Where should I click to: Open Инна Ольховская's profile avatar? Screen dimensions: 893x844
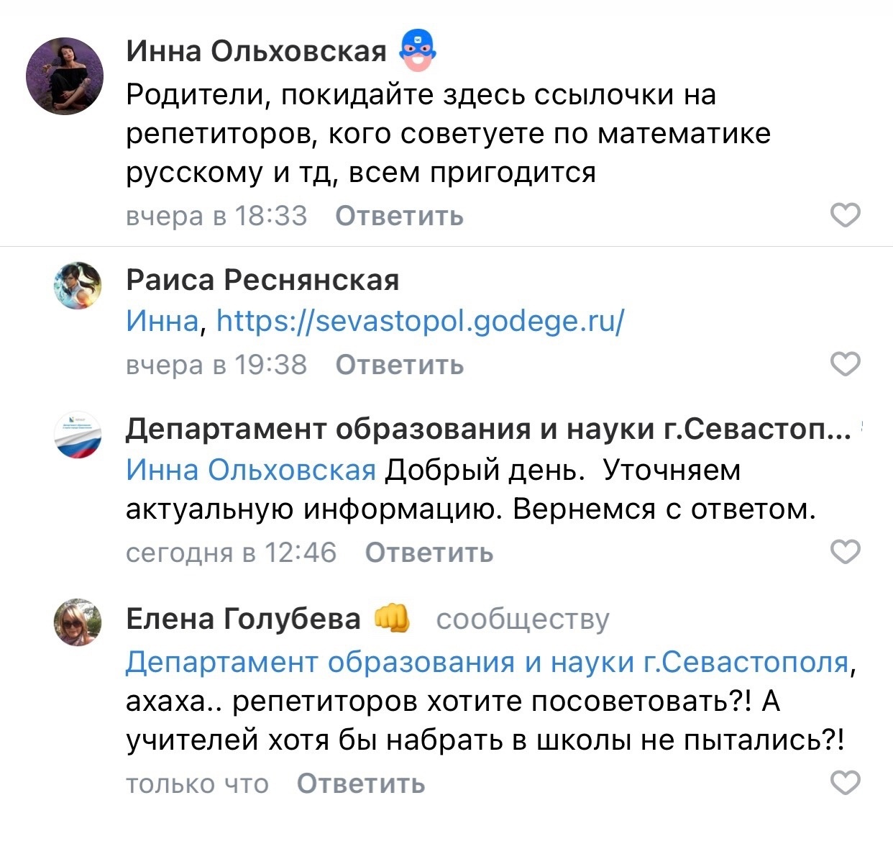coord(65,76)
